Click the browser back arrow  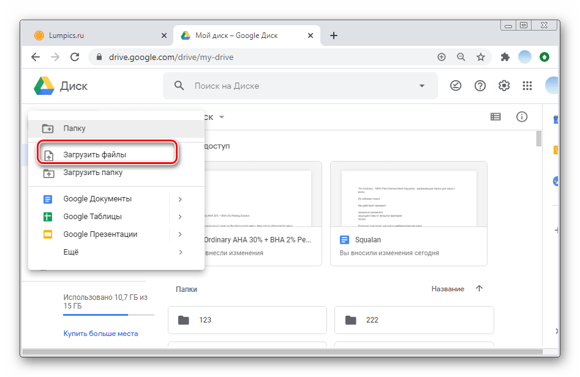coord(36,57)
